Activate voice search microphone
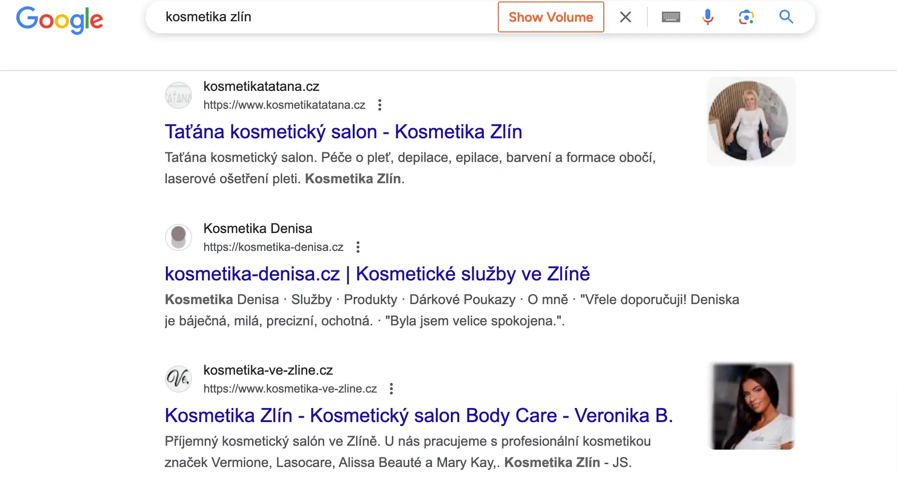 pos(707,16)
